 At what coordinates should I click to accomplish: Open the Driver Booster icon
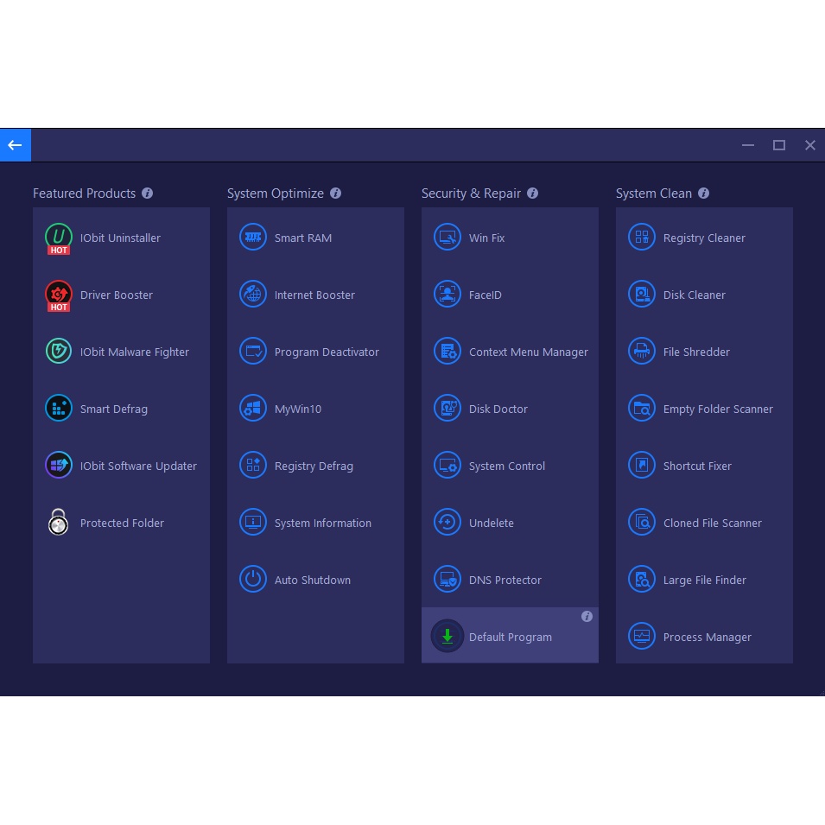point(59,295)
